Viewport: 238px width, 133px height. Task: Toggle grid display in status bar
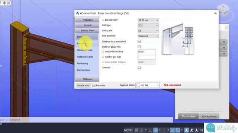[x=136, y=130]
